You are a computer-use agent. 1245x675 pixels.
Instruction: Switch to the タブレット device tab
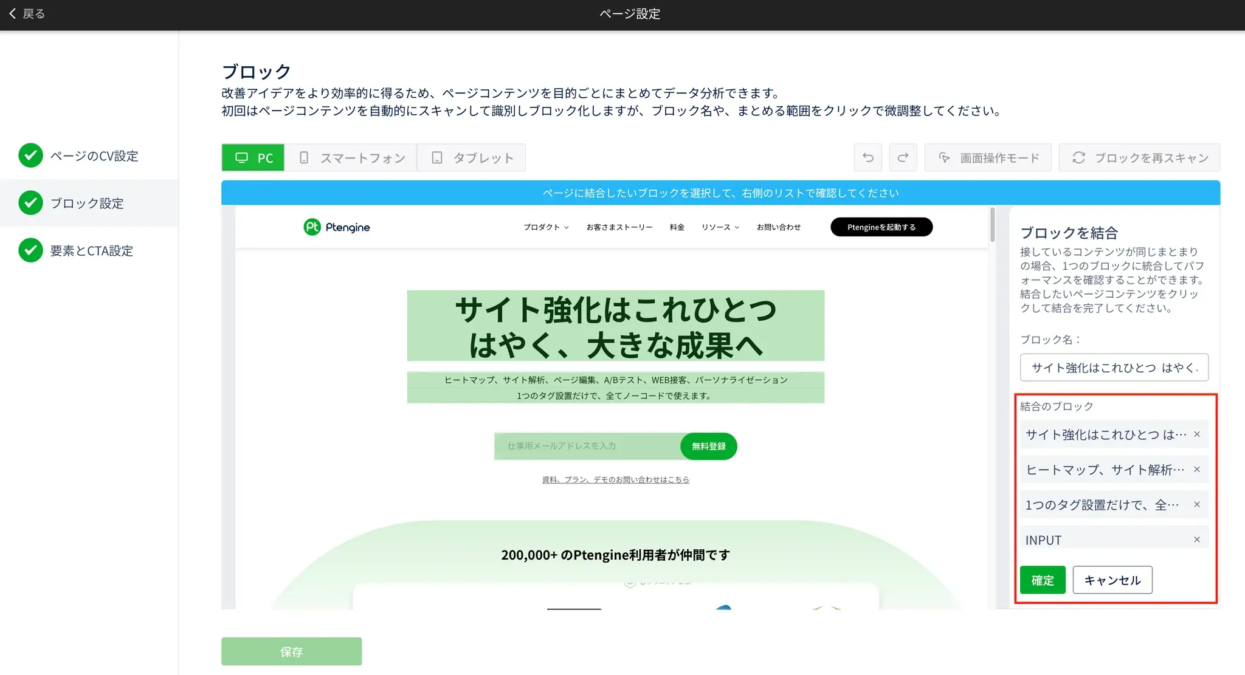coord(472,158)
